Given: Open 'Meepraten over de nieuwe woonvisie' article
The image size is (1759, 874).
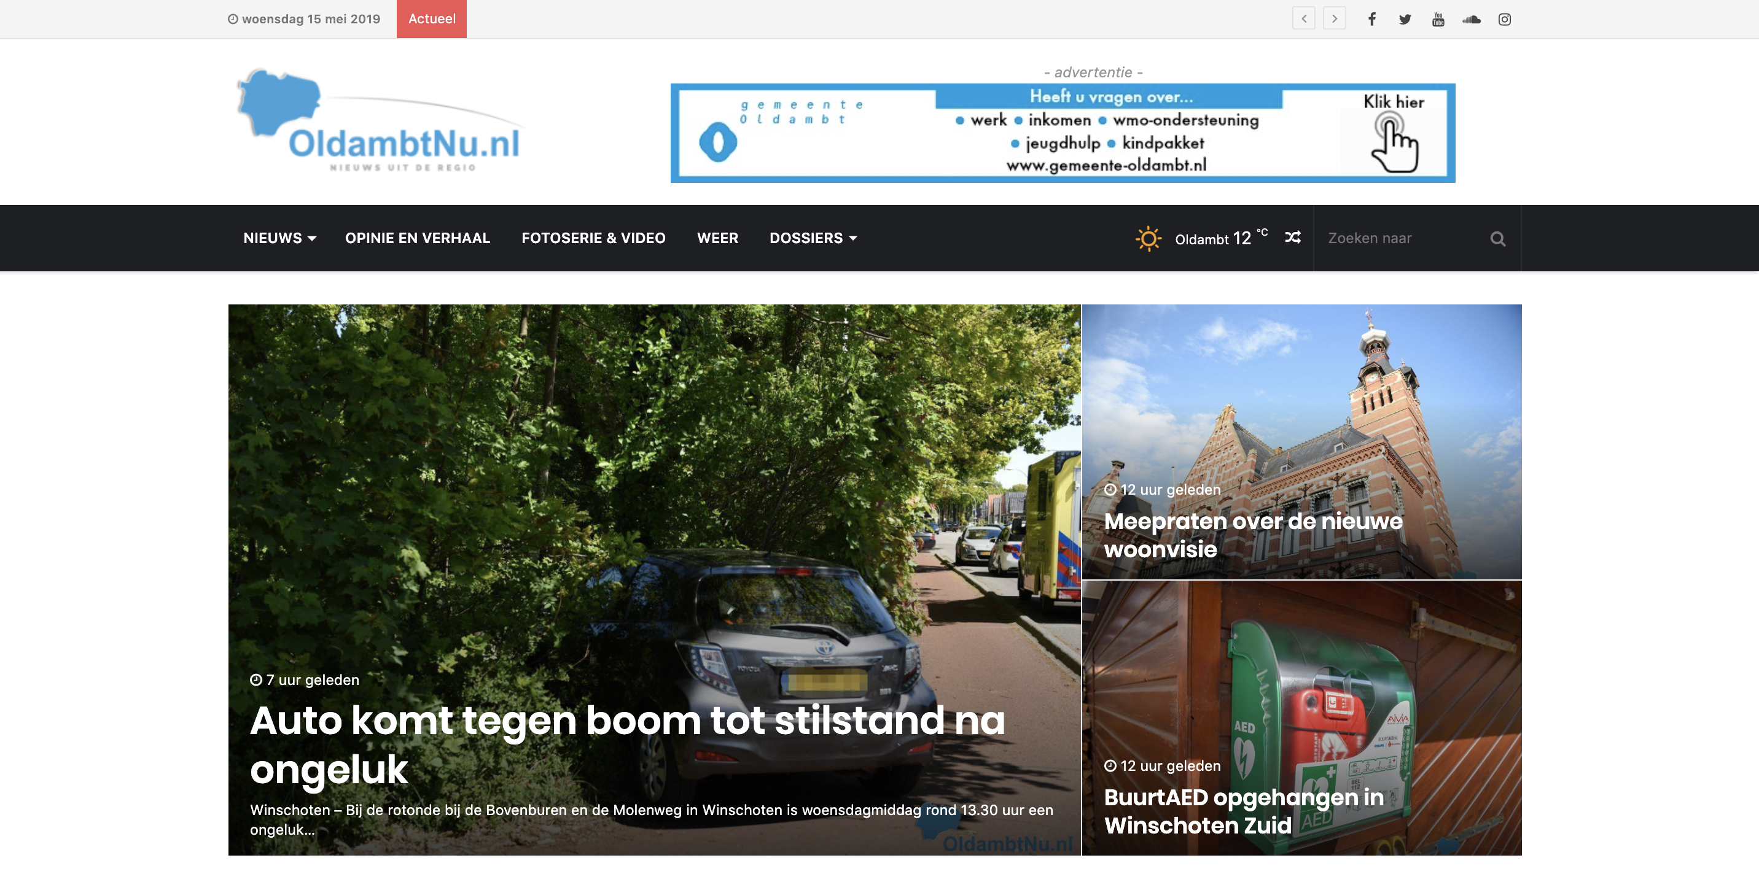Looking at the screenshot, I should point(1252,535).
